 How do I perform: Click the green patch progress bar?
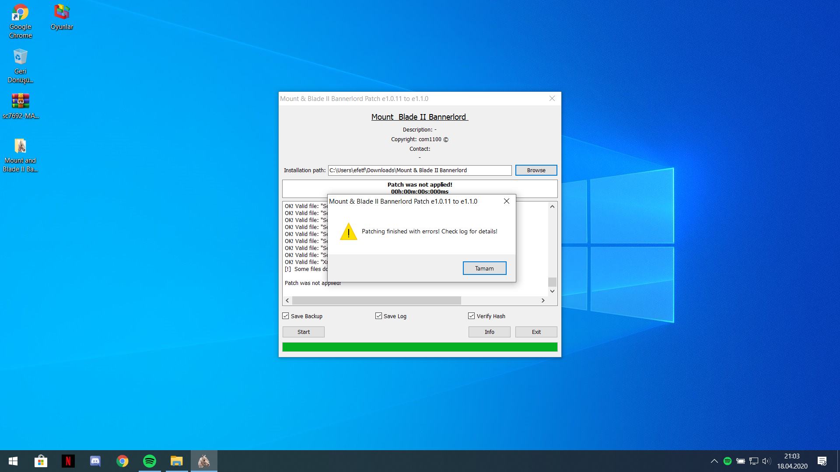coord(420,347)
